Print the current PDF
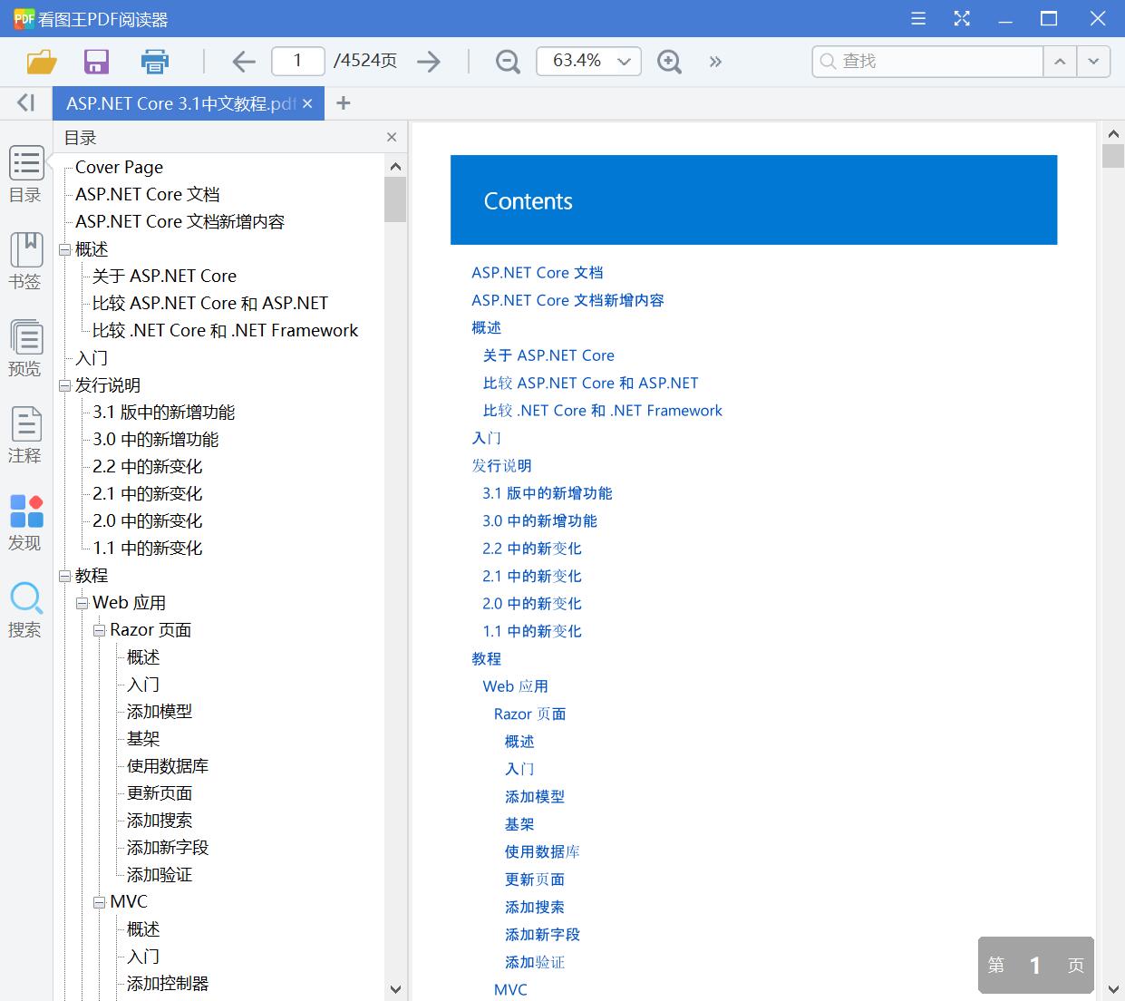1125x1001 pixels. (154, 61)
